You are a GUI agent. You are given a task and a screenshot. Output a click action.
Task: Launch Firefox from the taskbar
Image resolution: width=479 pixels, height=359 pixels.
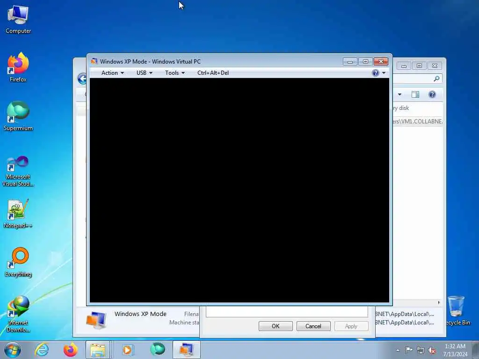pyautogui.click(x=70, y=350)
